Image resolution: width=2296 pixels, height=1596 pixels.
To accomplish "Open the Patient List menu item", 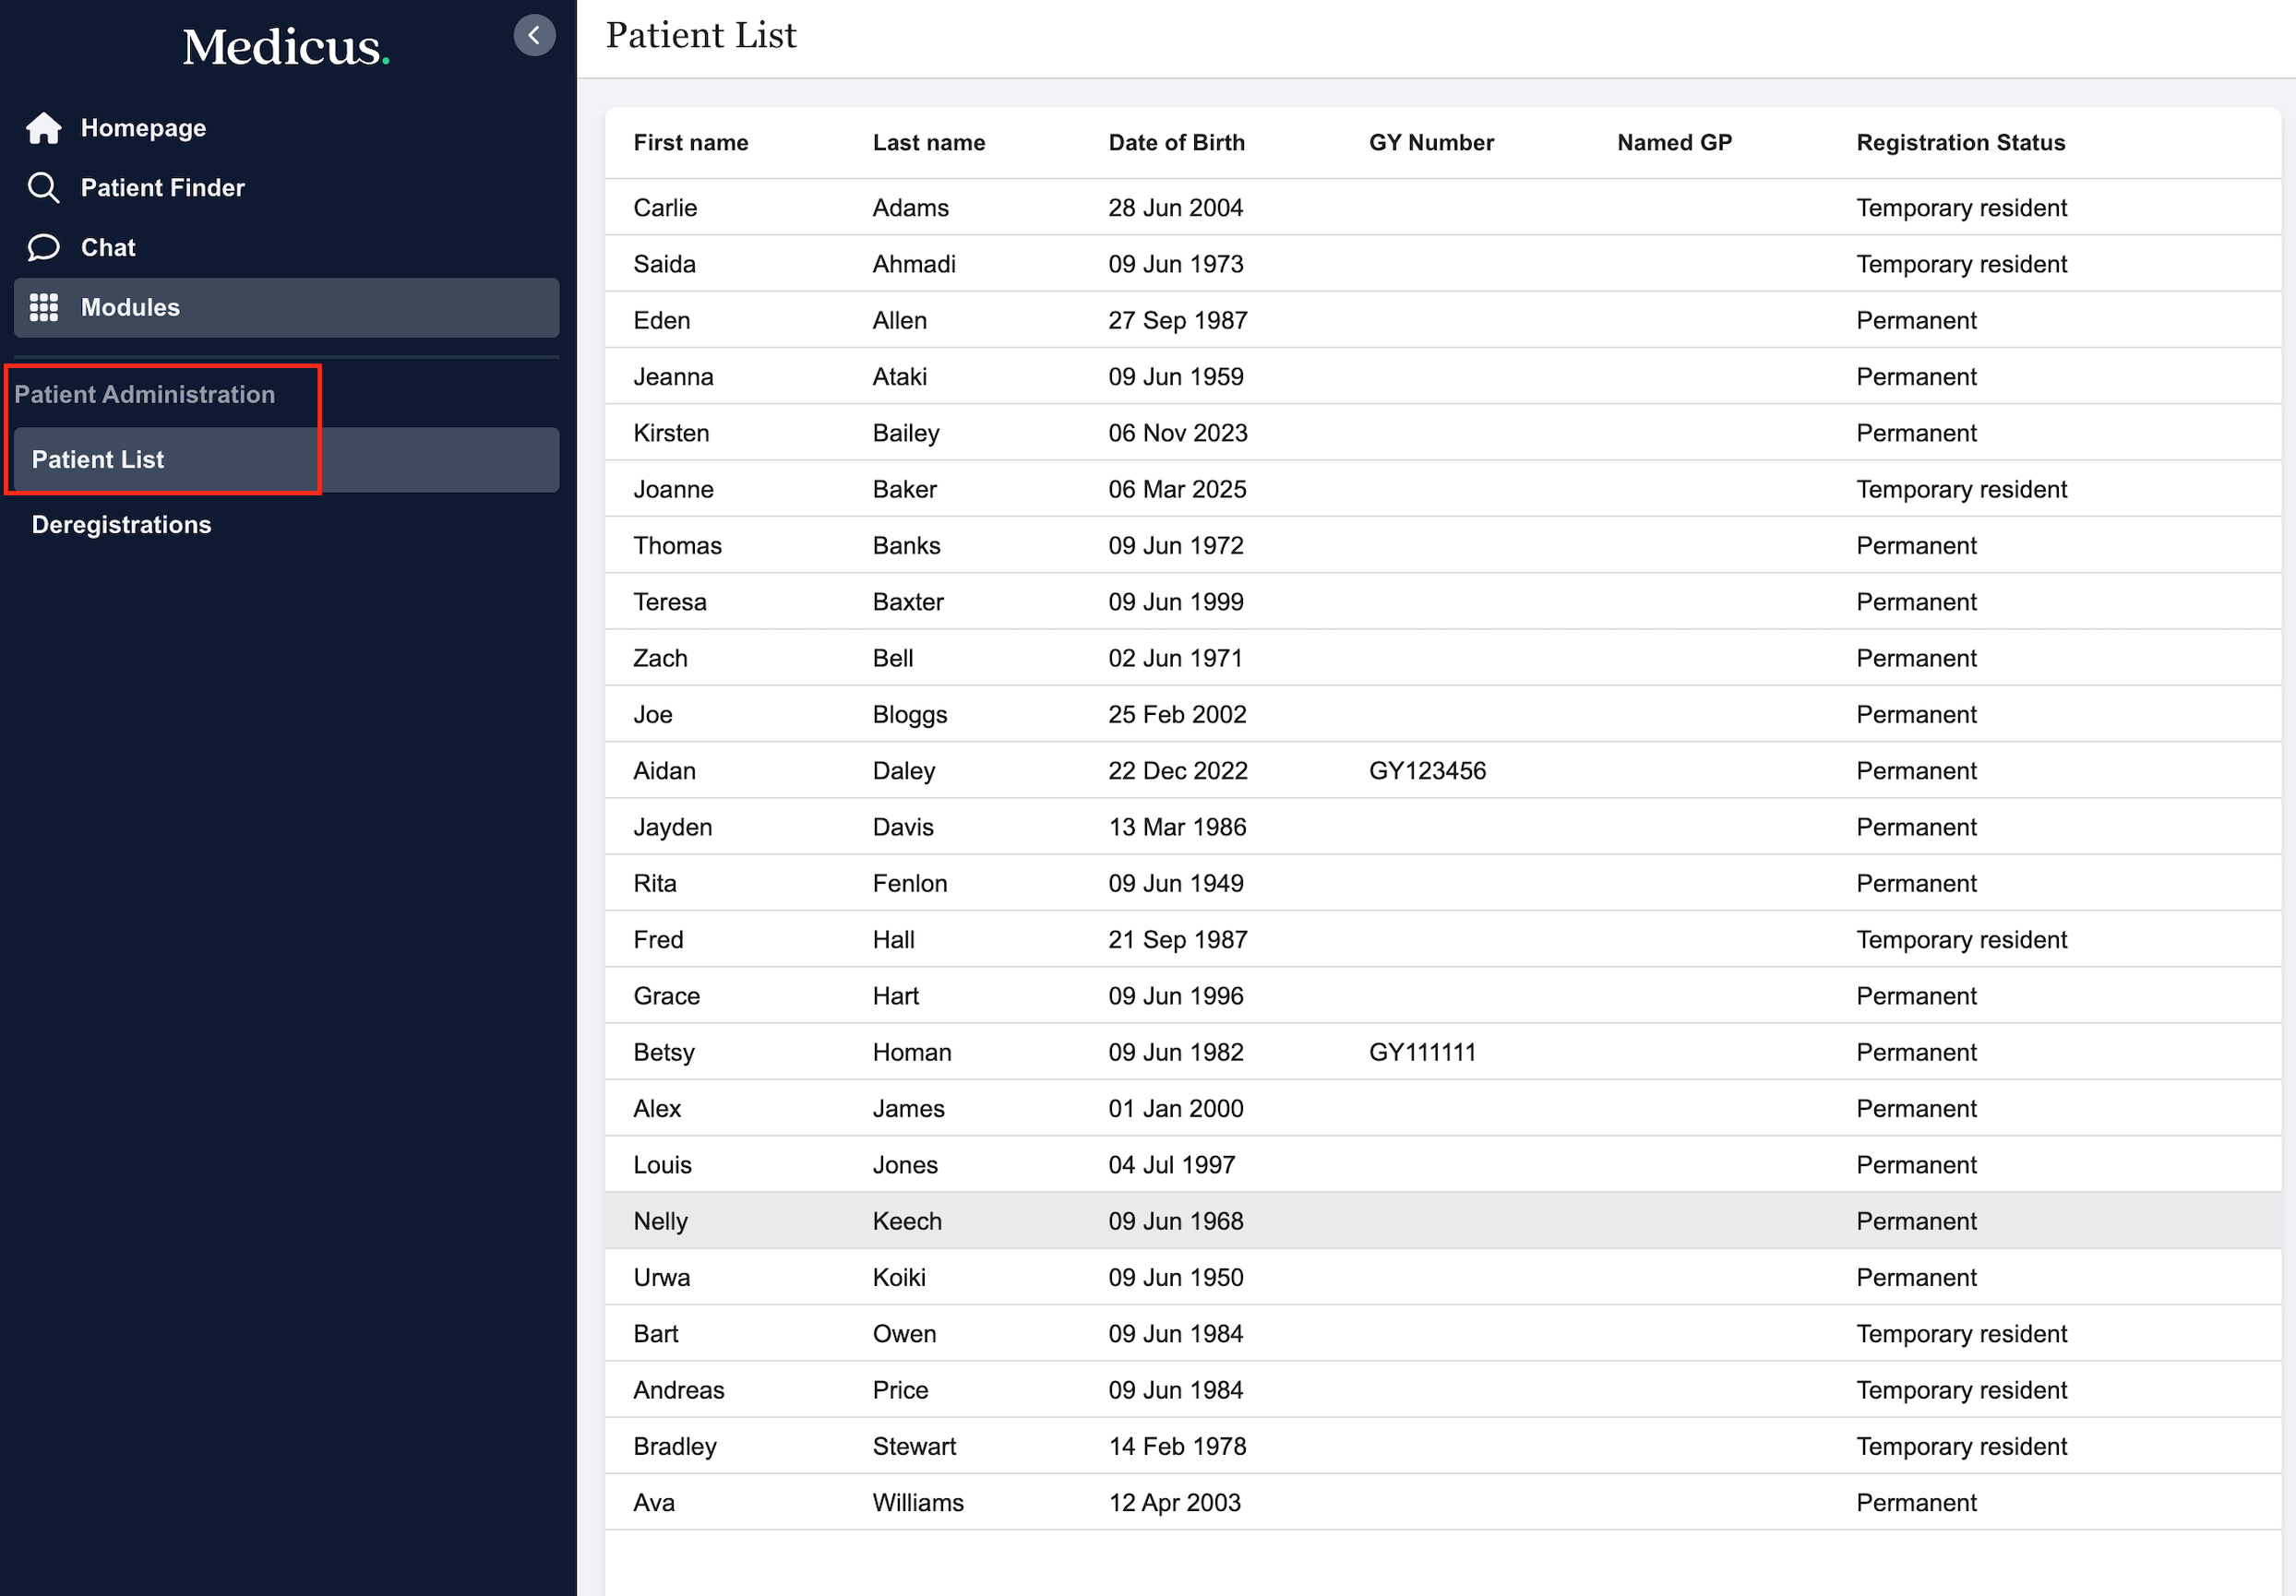I will pos(98,460).
